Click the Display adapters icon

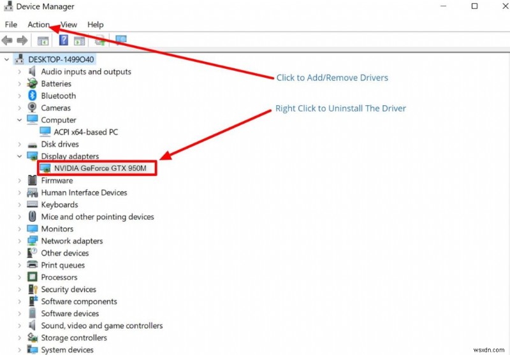click(33, 156)
